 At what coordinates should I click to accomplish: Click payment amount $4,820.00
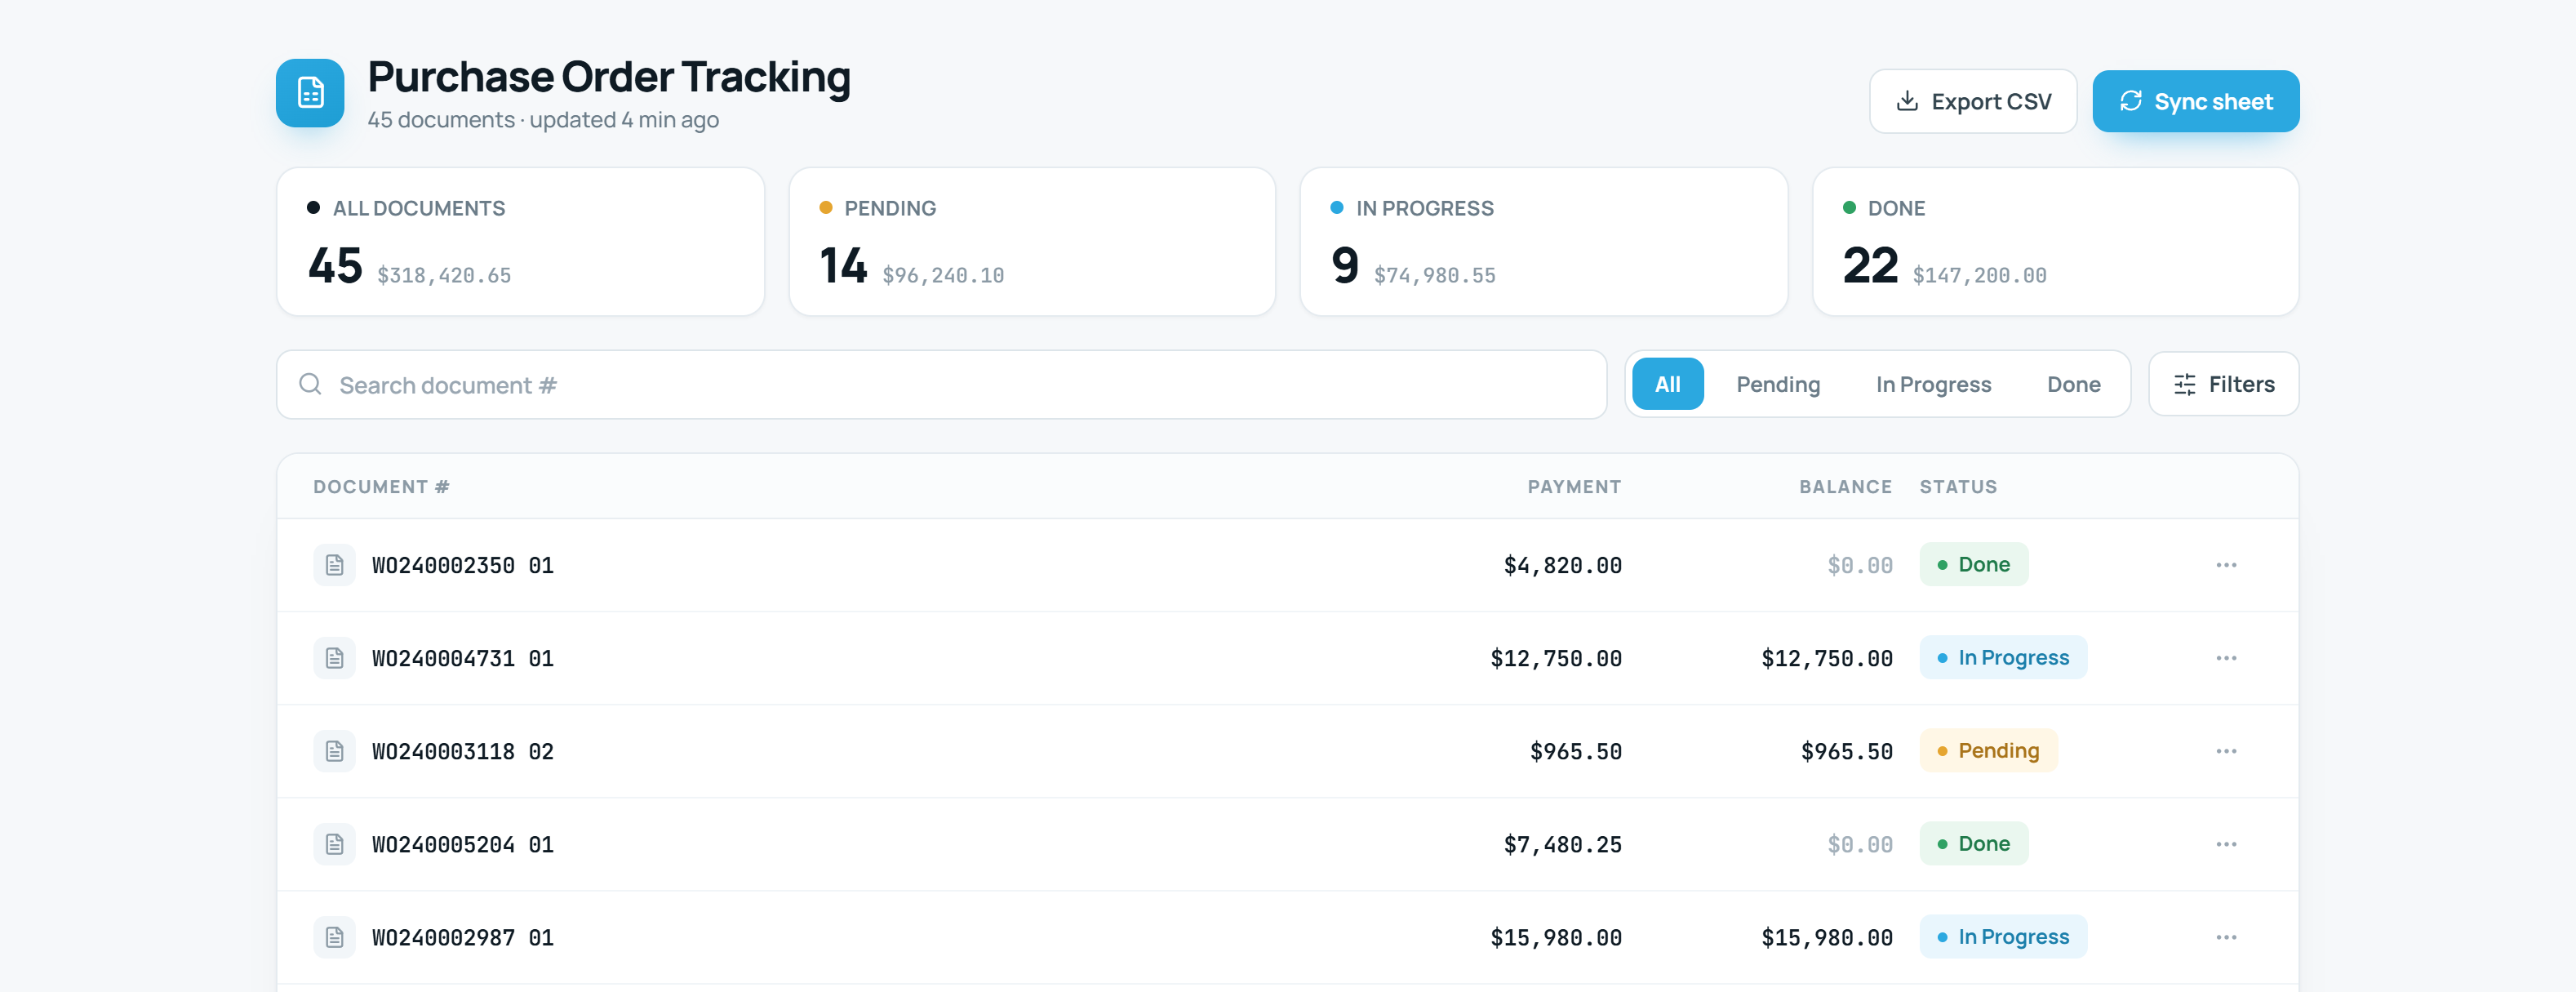[1562, 566]
